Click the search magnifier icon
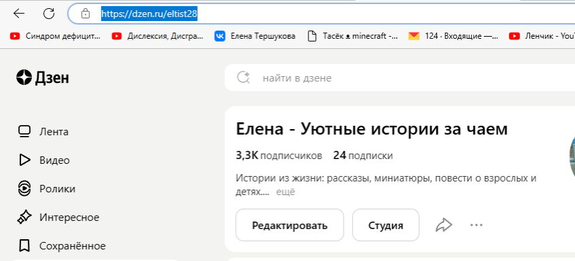This screenshot has width=575, height=261. click(243, 77)
